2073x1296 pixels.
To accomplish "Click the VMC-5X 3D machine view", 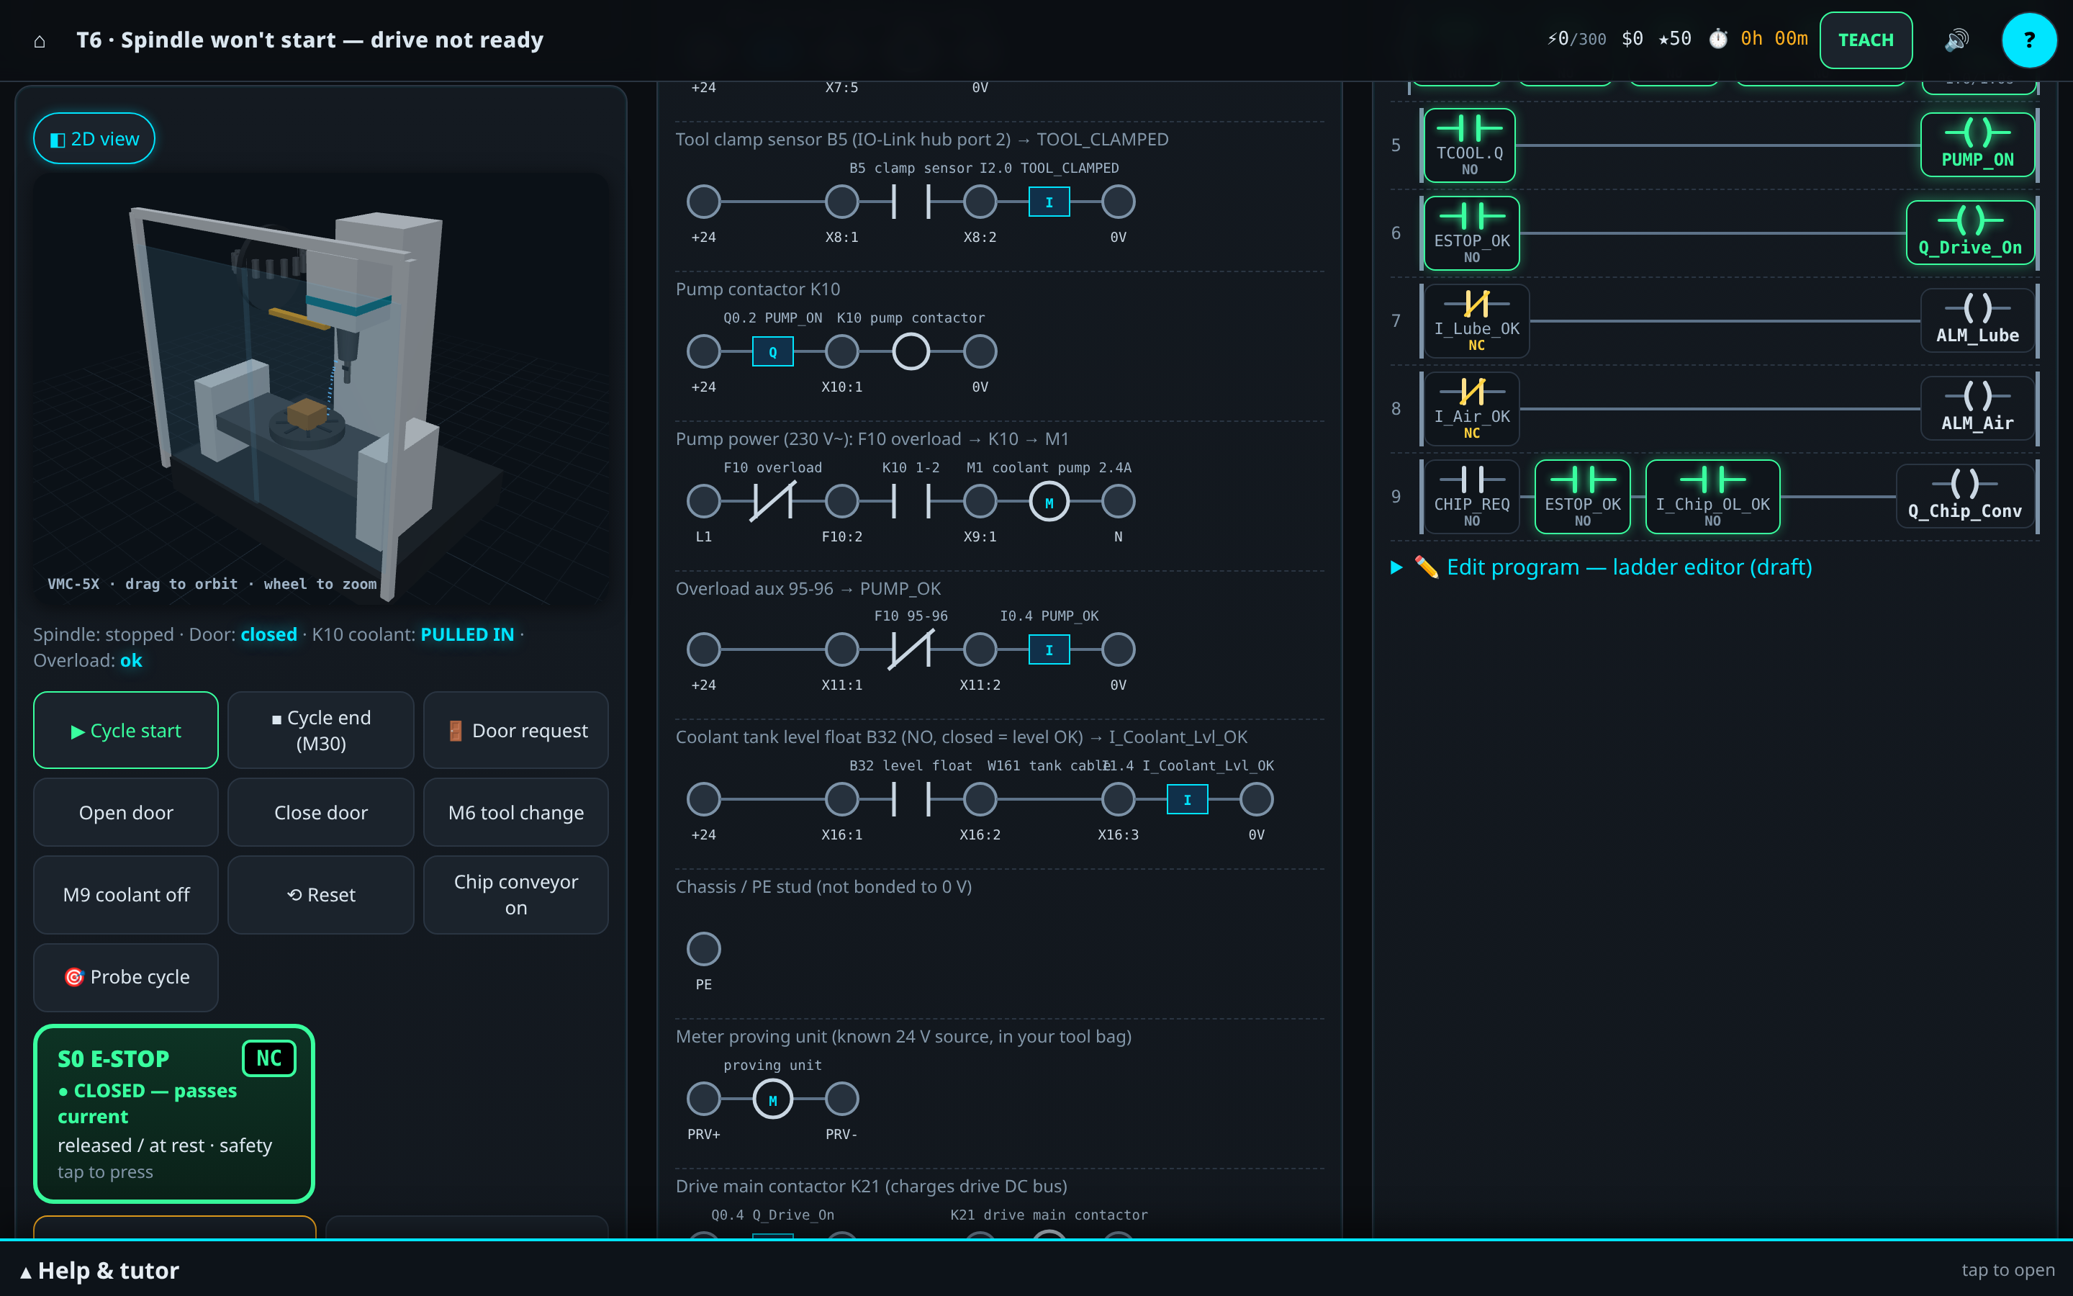I will click(x=321, y=390).
